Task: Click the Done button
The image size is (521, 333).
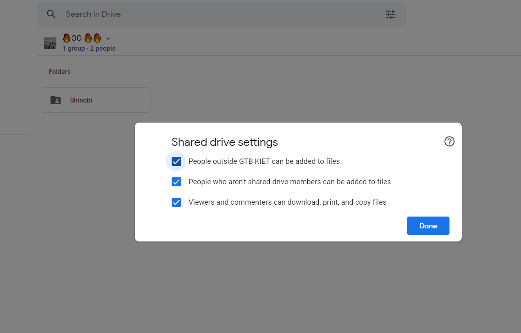Action: [x=428, y=226]
